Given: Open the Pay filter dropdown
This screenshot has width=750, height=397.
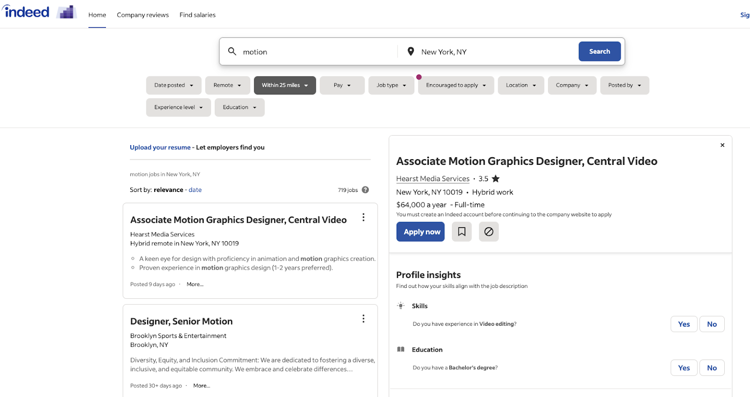Looking at the screenshot, I should [342, 85].
